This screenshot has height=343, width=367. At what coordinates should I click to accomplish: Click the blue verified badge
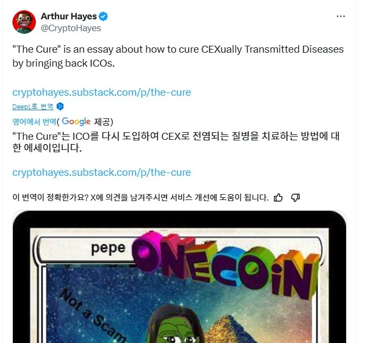tap(103, 17)
